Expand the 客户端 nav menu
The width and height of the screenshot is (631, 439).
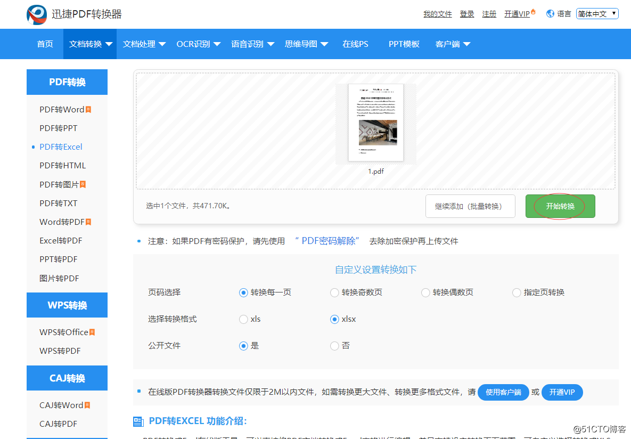click(453, 44)
